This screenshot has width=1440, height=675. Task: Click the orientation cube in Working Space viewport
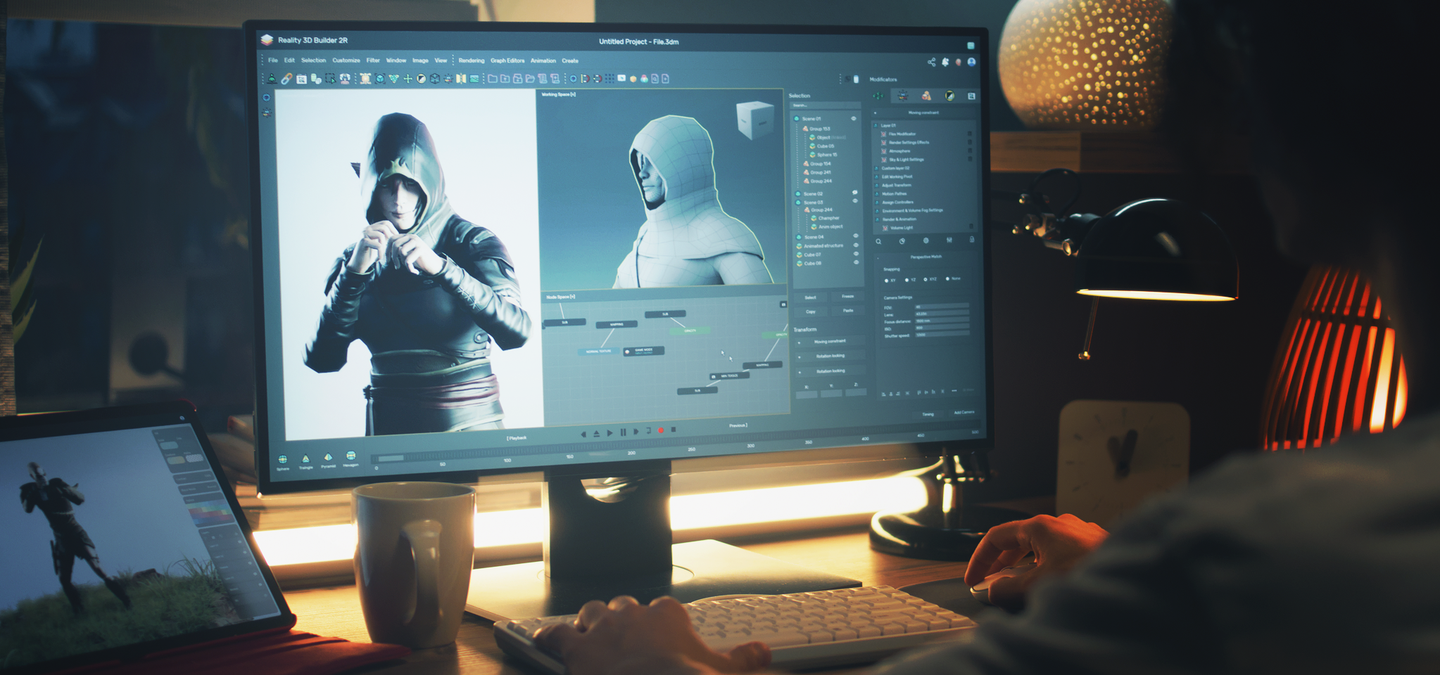(754, 119)
